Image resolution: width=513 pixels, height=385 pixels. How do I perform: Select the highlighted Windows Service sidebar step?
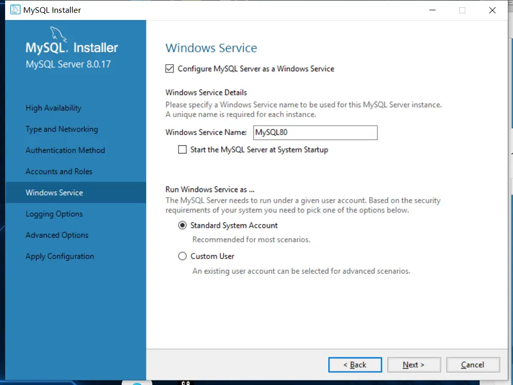[x=75, y=192]
